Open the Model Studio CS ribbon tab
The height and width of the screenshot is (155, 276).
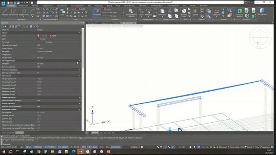tap(157, 6)
